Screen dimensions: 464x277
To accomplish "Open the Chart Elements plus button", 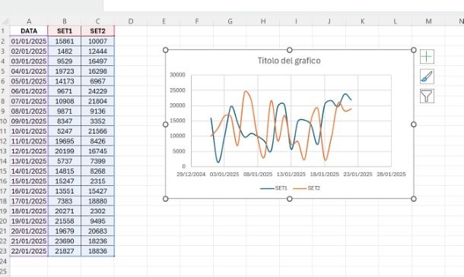I will pyautogui.click(x=427, y=57).
